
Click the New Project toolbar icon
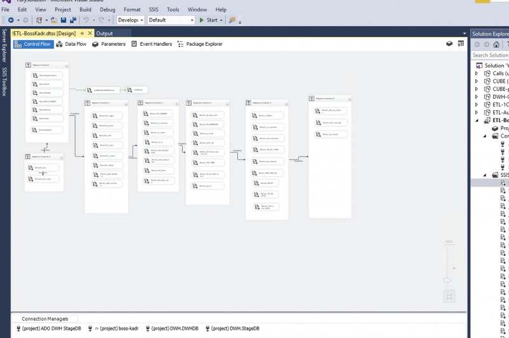[39, 20]
